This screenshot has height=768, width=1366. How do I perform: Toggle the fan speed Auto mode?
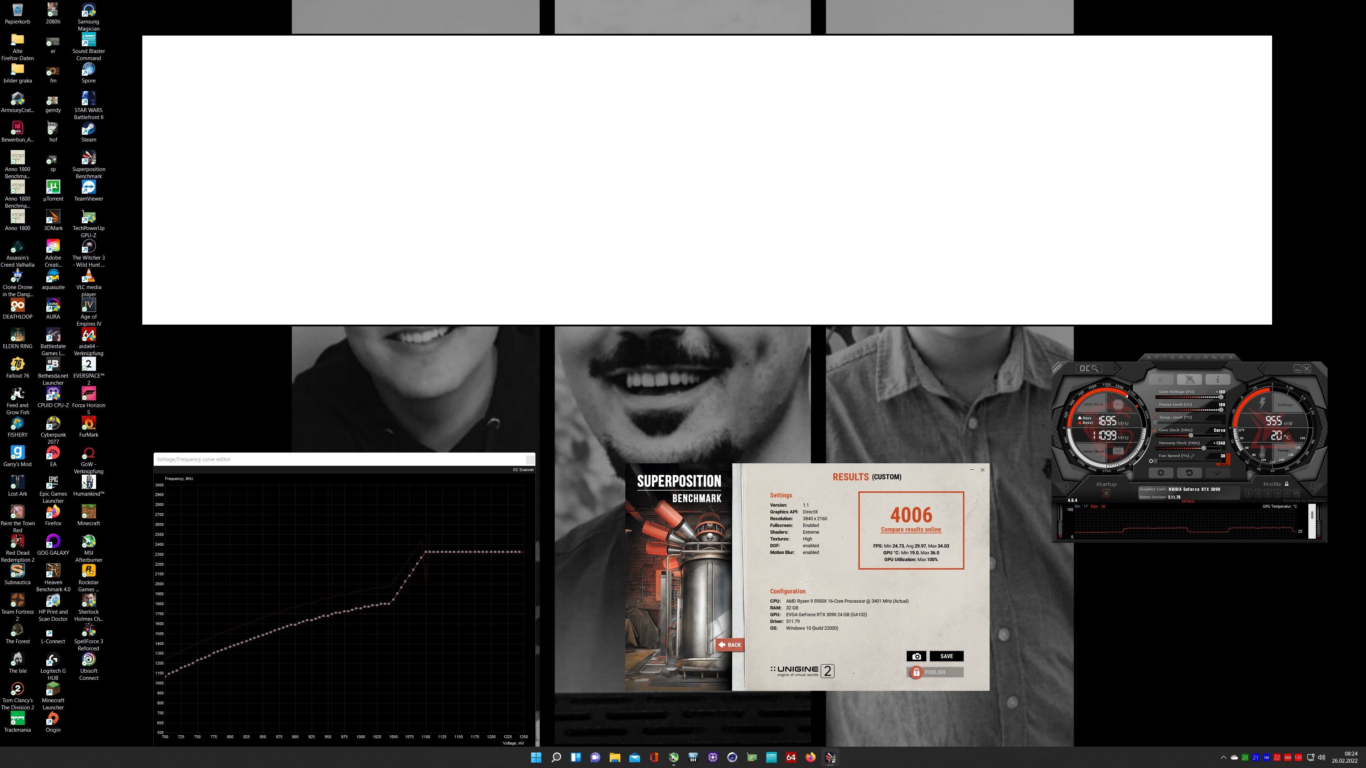click(1224, 464)
